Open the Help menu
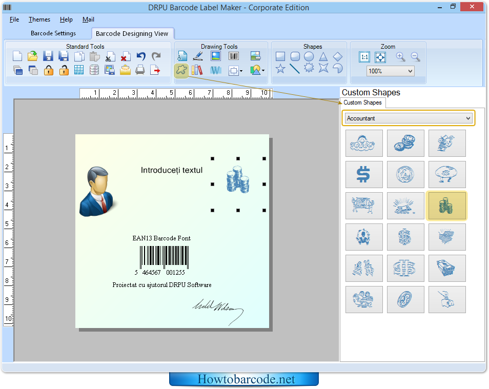 pyautogui.click(x=66, y=19)
